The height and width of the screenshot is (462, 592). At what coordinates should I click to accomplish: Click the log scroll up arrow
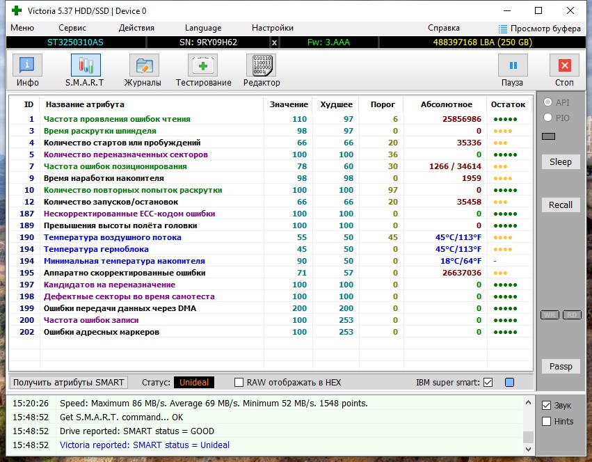point(528,402)
